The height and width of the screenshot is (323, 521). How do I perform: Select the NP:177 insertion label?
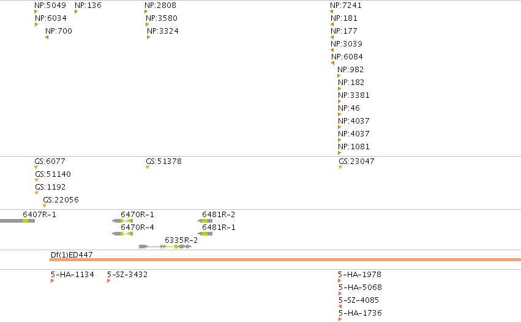[x=344, y=31]
